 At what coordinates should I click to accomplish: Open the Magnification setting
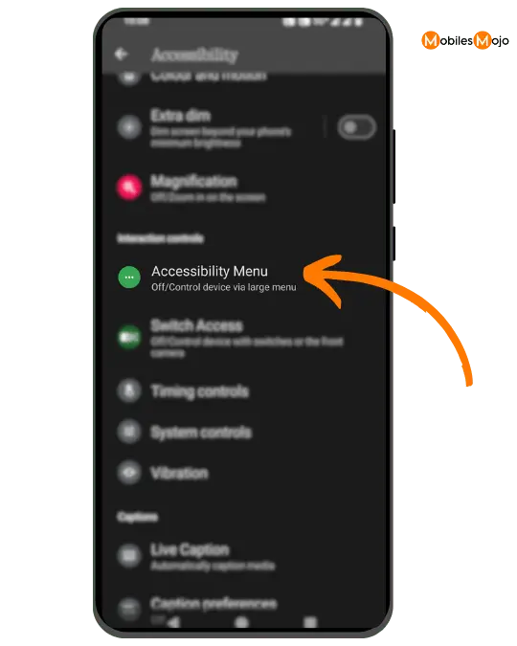244,188
